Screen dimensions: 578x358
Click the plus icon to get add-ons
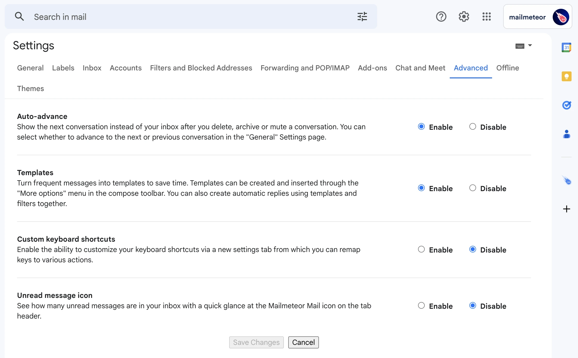(x=567, y=209)
